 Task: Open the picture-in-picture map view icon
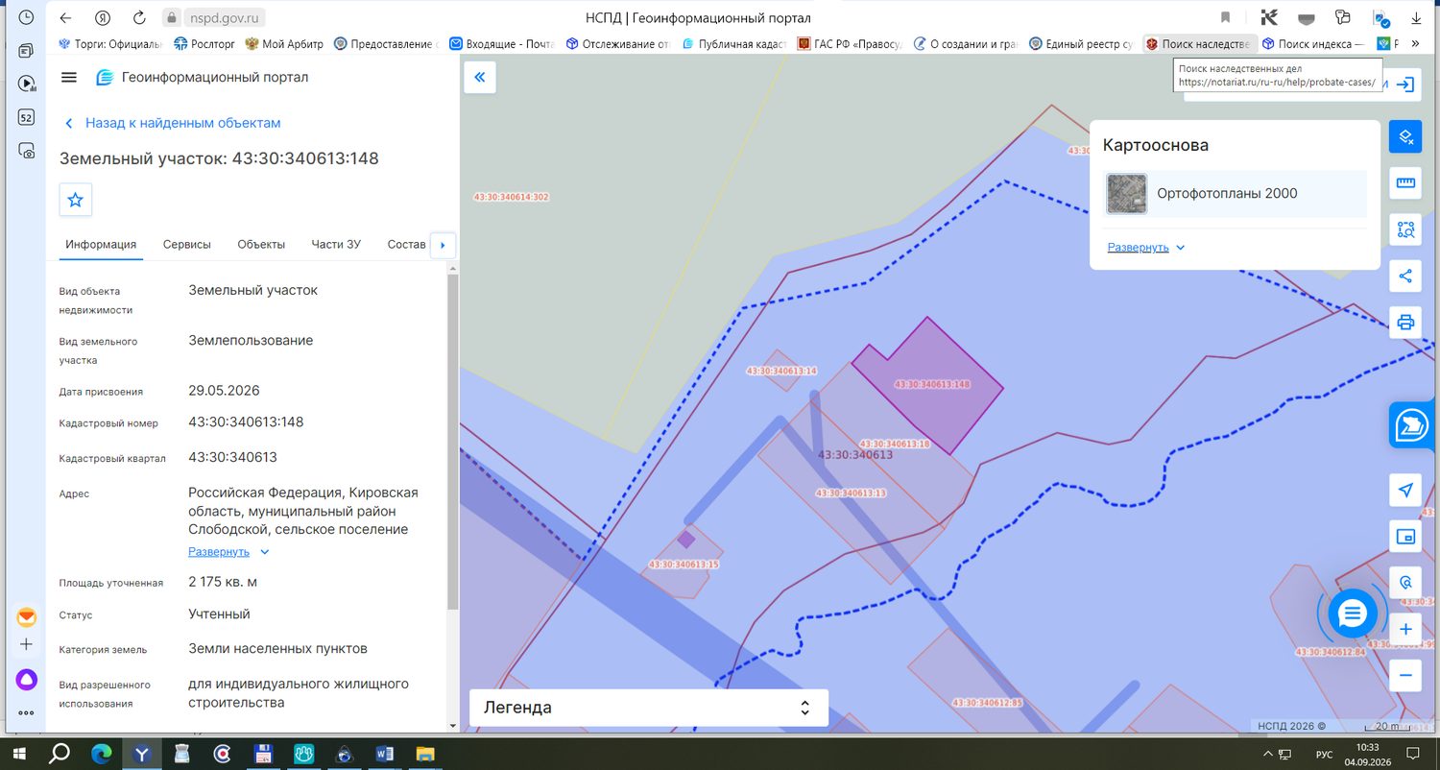[x=1405, y=537]
